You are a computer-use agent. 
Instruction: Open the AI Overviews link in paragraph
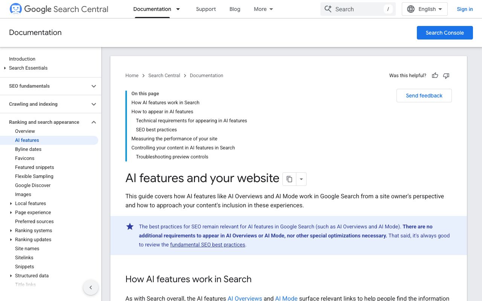pos(245,298)
